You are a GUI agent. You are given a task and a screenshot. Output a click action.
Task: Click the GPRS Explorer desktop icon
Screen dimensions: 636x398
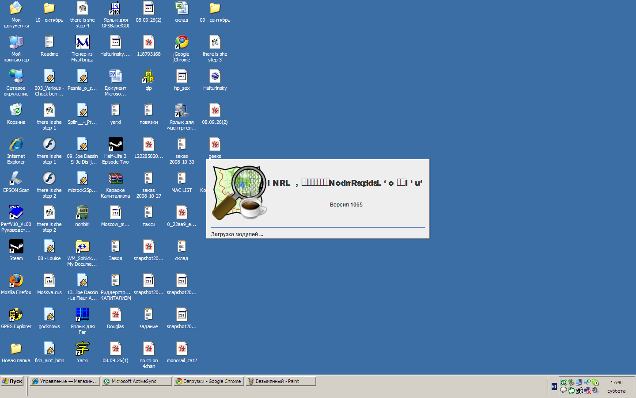click(16, 315)
